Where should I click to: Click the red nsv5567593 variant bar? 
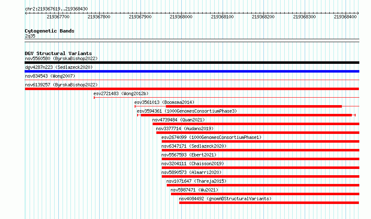[x=261, y=159]
